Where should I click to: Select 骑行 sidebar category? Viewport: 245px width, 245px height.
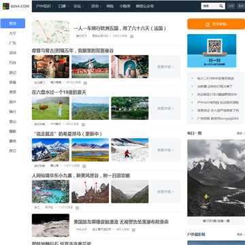coord(13,112)
